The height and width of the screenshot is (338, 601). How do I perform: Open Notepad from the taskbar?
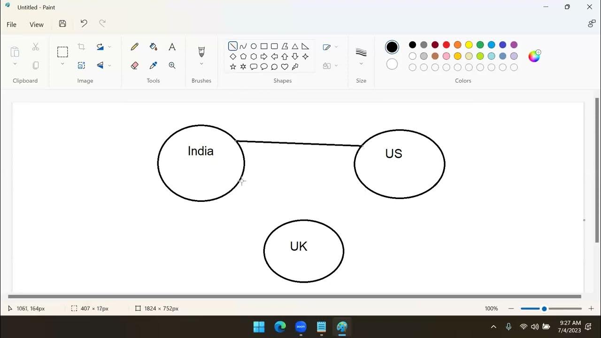321,327
